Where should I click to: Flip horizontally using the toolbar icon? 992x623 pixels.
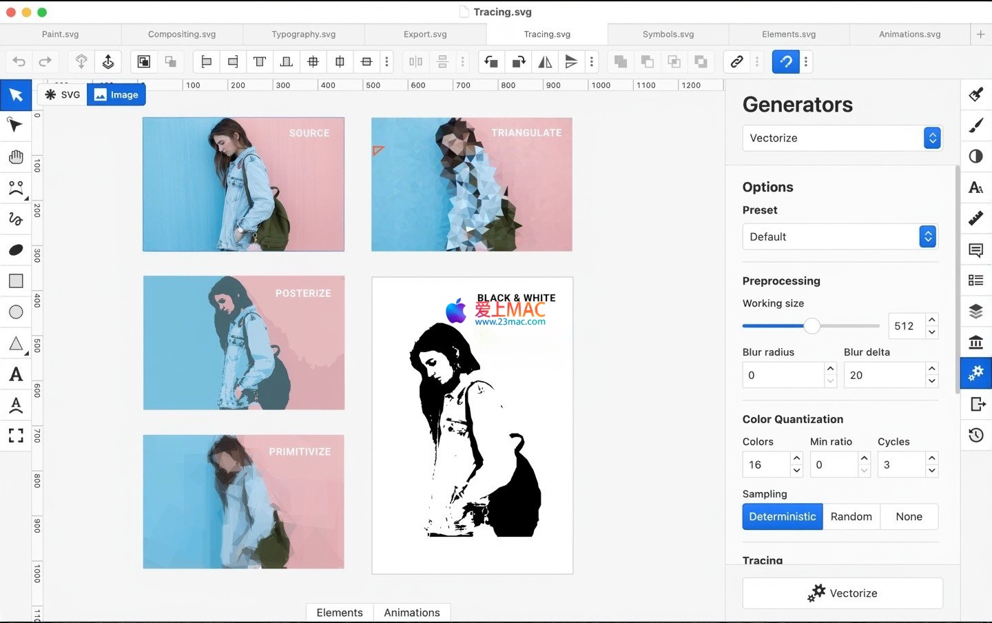[545, 62]
